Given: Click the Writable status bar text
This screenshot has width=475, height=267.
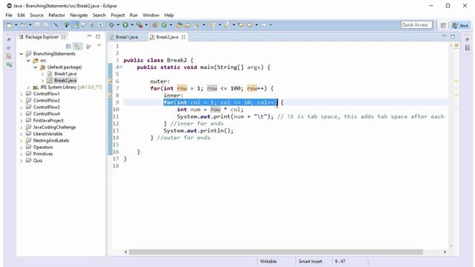Looking at the screenshot, I should (268, 261).
